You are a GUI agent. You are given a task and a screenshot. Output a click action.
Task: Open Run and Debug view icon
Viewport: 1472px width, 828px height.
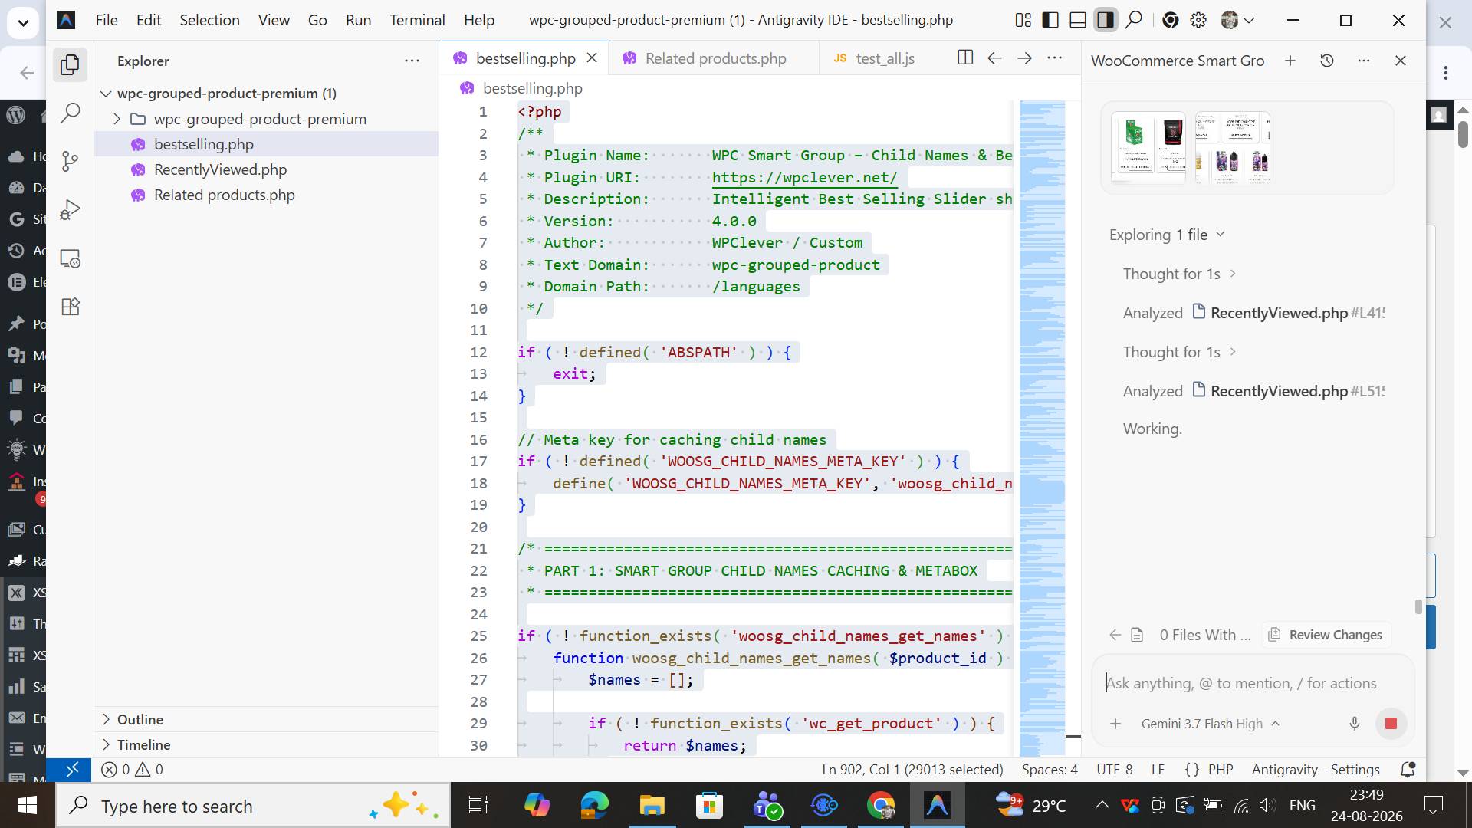pos(71,210)
